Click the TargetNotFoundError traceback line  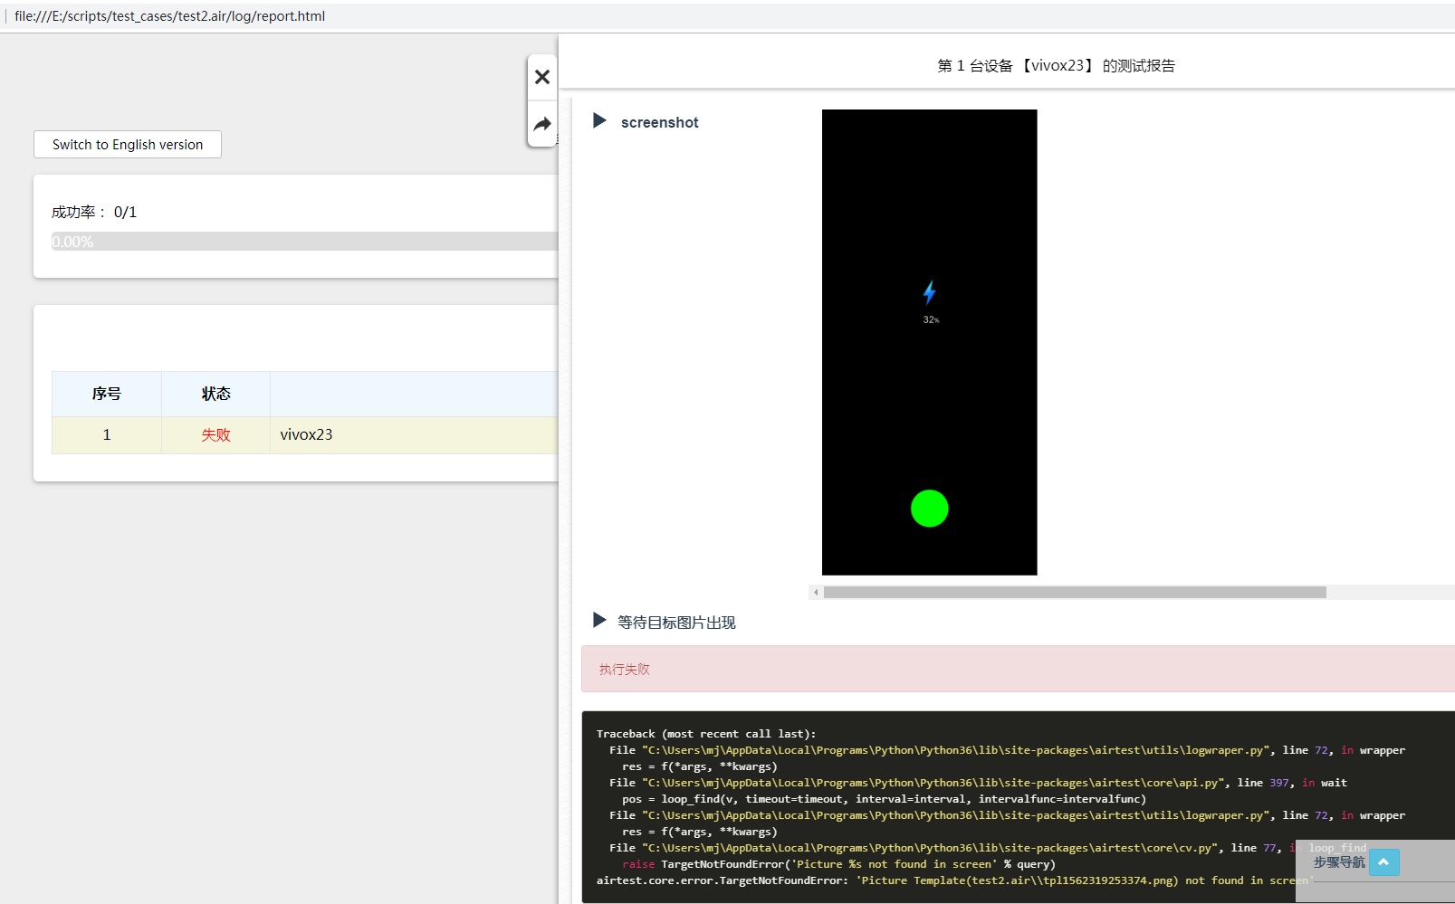tap(954, 880)
